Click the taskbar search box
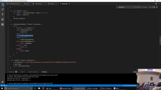The image size is (161, 90). tap(18, 88)
